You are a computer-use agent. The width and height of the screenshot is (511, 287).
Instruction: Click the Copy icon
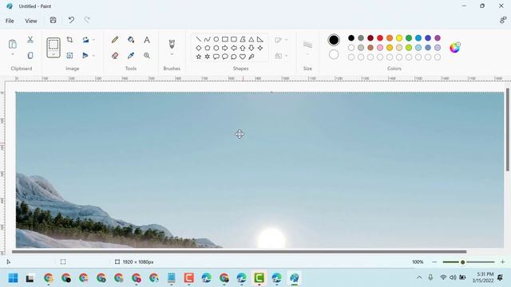(30, 56)
